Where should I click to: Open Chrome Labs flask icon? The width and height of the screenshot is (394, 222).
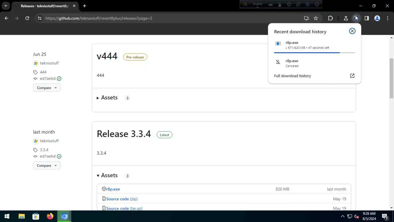346,18
